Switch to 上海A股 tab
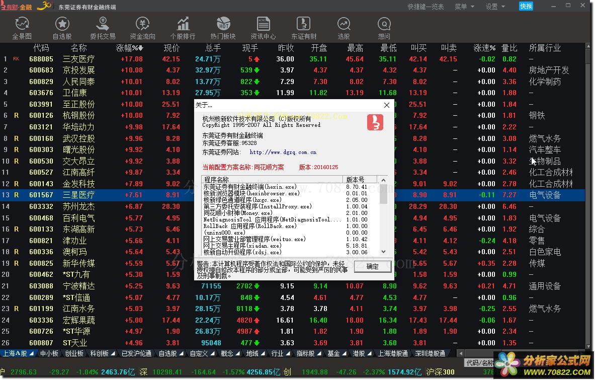595x380 pixels. 18,353
